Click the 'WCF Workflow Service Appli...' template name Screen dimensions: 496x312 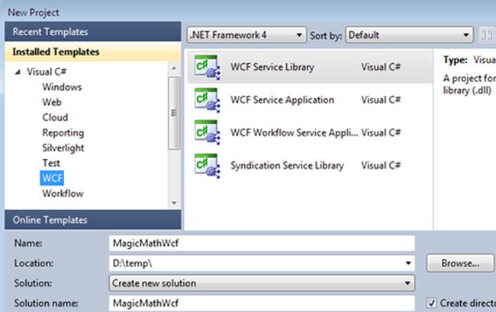click(x=295, y=133)
